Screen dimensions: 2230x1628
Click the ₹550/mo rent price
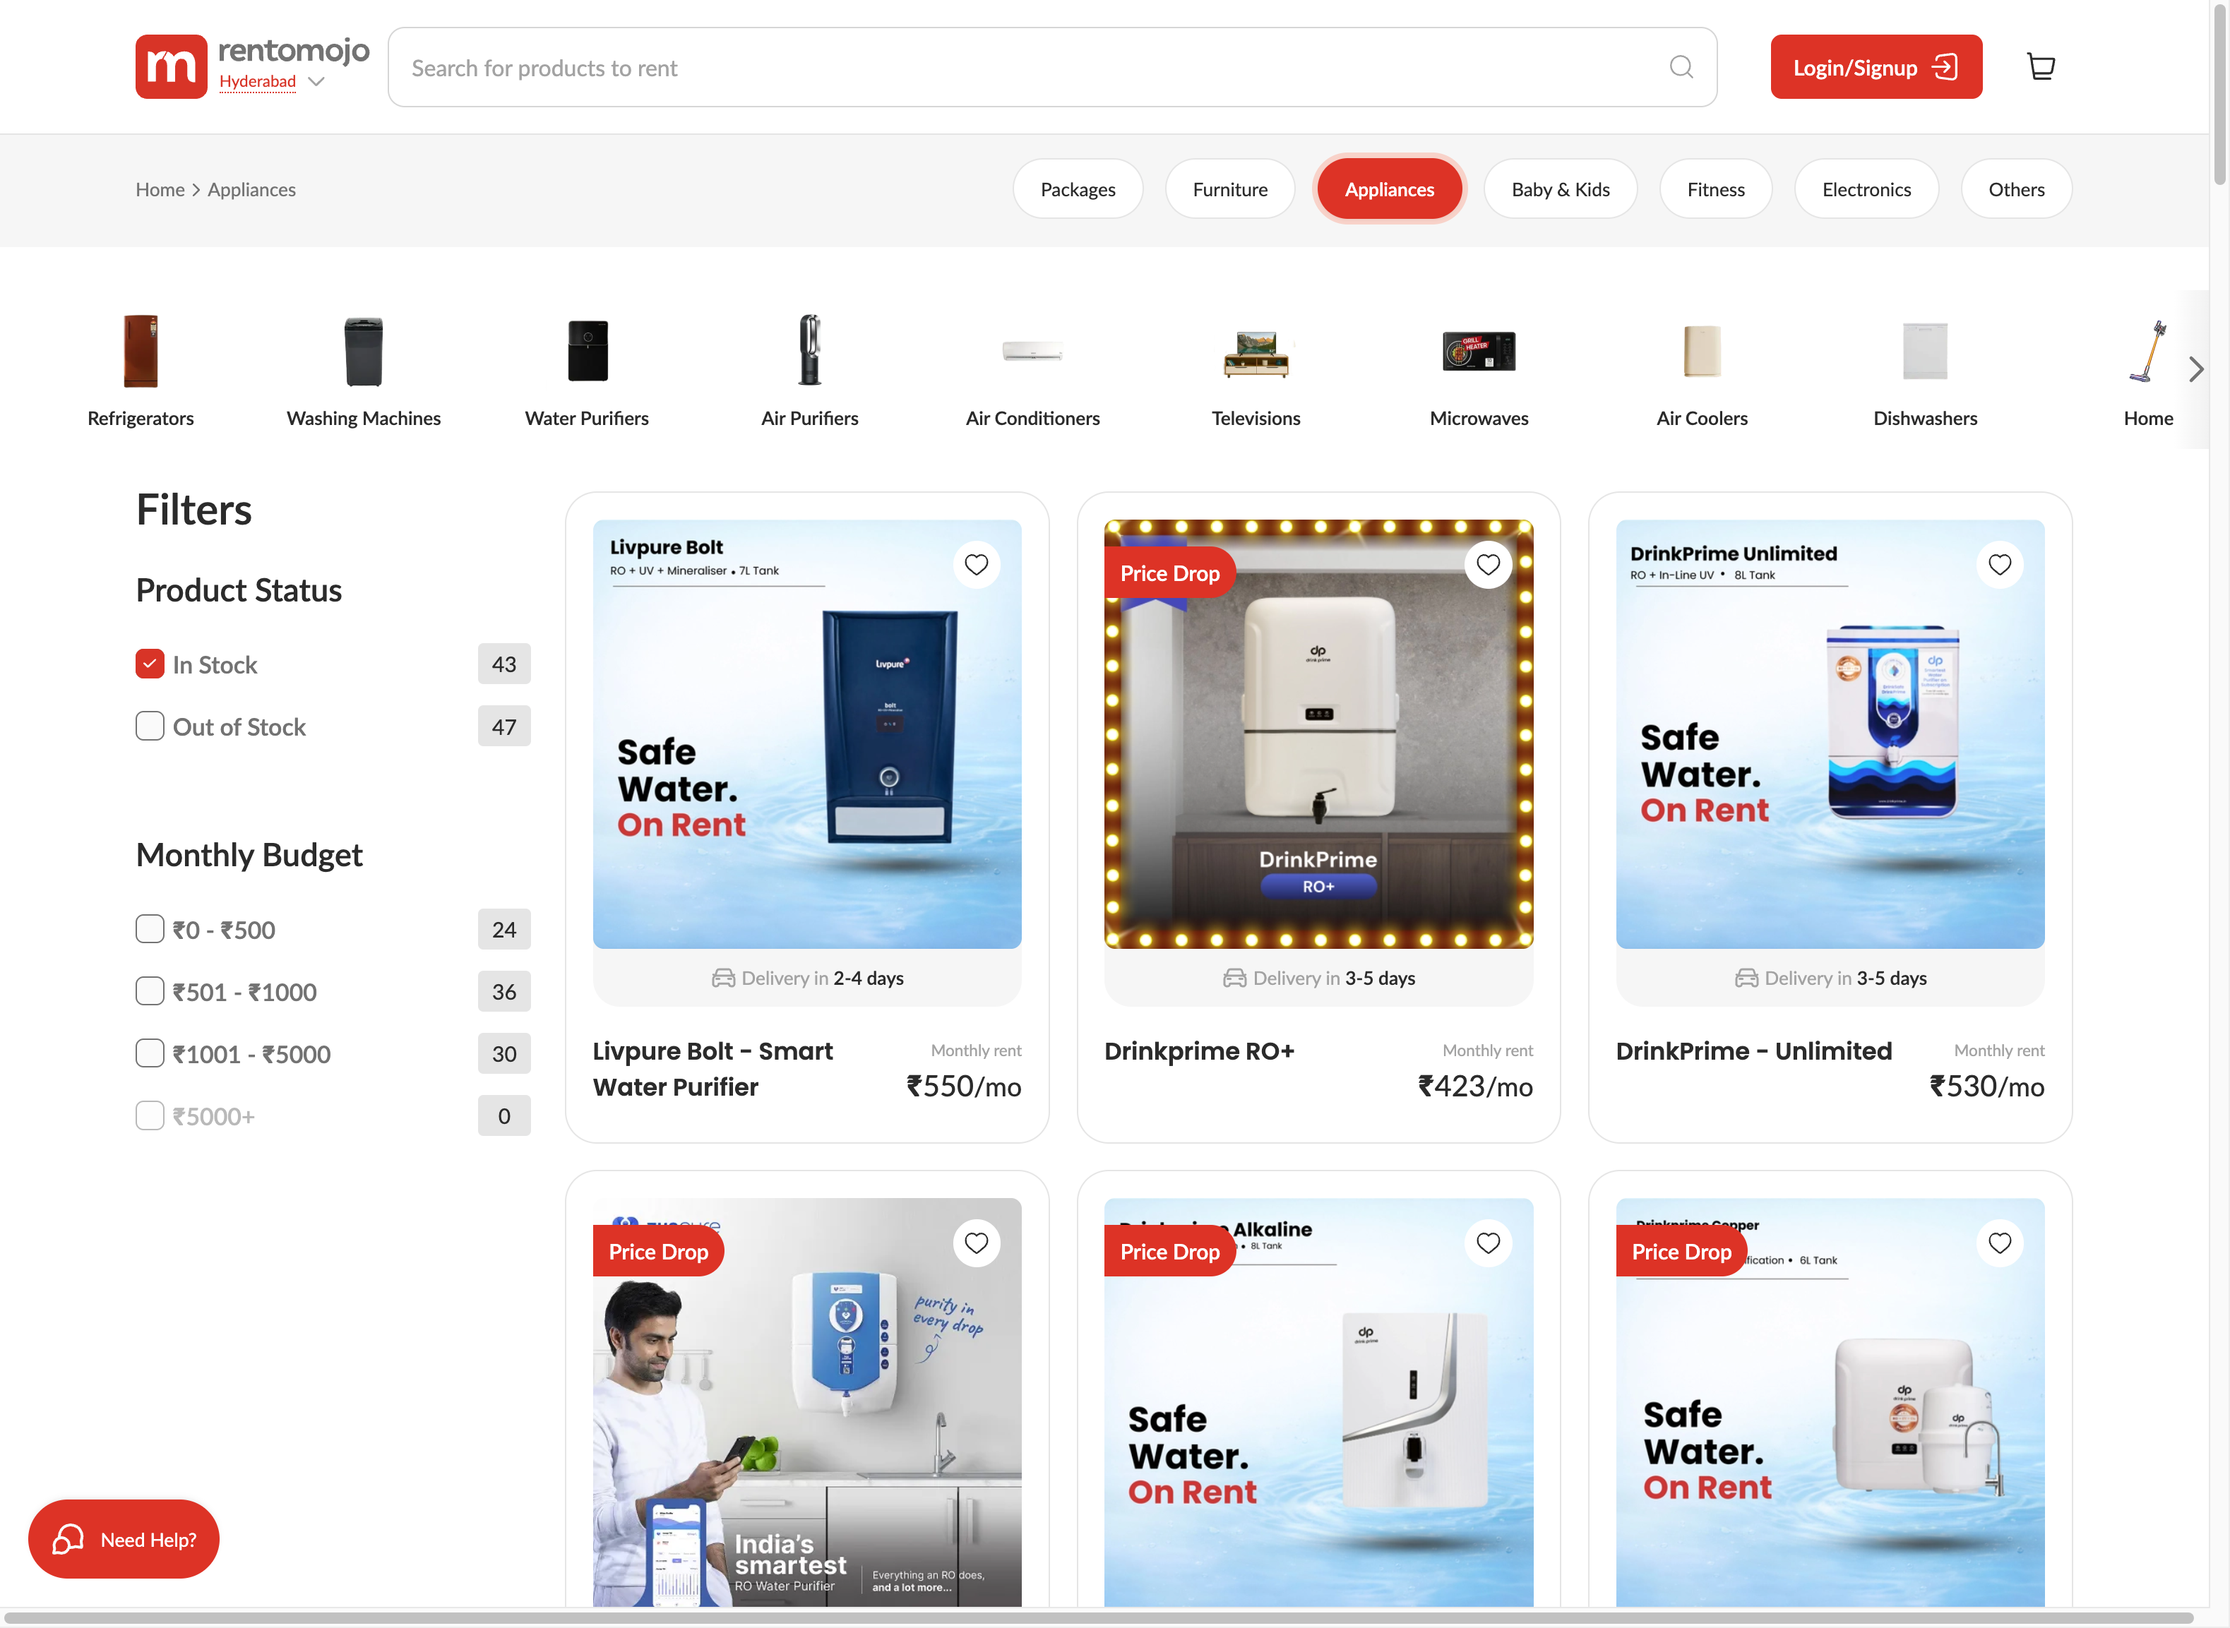(x=964, y=1086)
